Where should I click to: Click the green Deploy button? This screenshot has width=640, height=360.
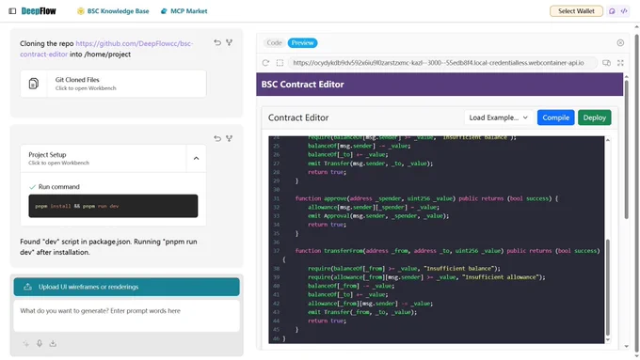pyautogui.click(x=594, y=117)
